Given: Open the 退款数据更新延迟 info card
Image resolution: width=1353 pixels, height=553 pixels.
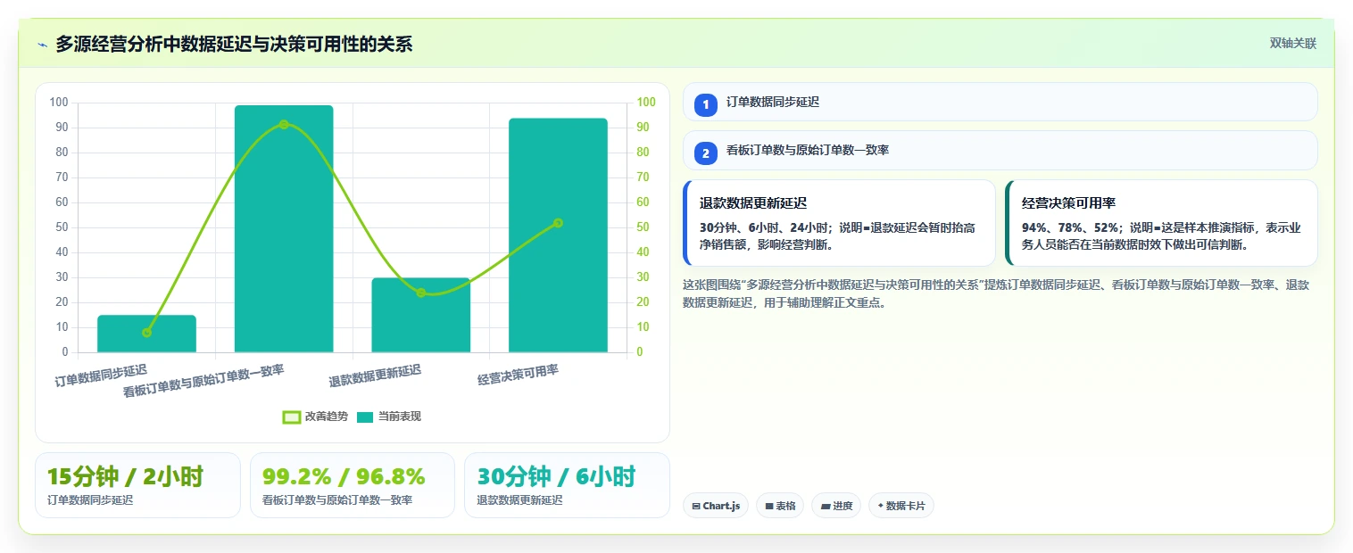Looking at the screenshot, I should pyautogui.click(x=839, y=223).
